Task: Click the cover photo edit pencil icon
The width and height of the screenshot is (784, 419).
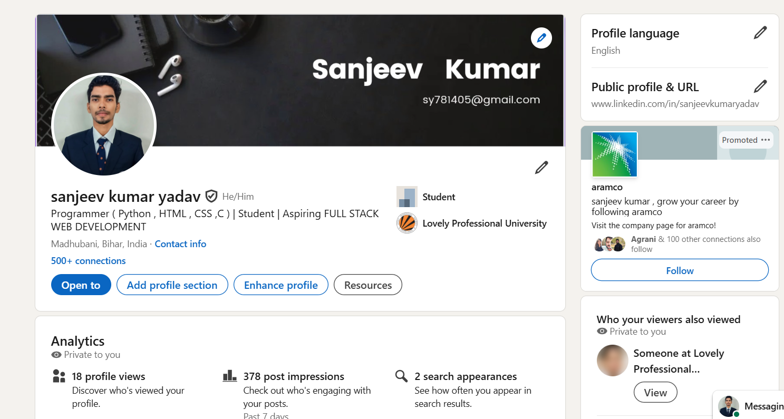Action: point(541,38)
